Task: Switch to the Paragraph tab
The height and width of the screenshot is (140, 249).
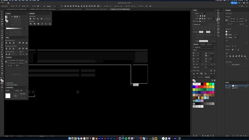Action: pyautogui.click(x=202, y=44)
